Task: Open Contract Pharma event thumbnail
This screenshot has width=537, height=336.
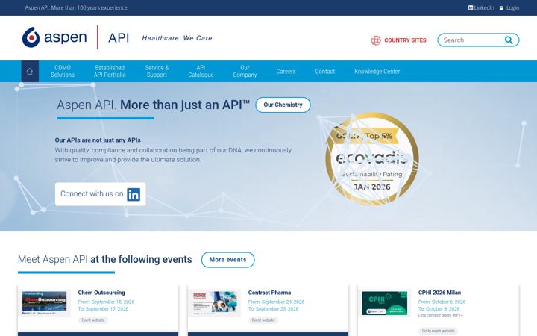Action: (x=214, y=303)
